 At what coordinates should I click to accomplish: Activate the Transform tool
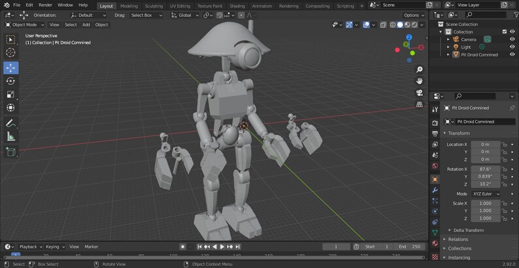(11, 108)
